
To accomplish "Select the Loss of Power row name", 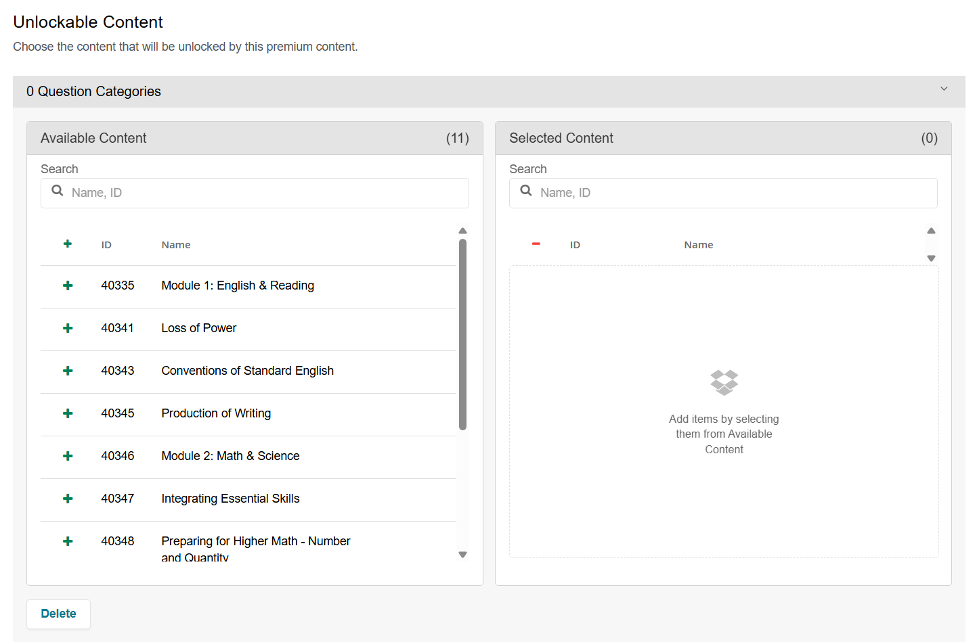I will click(x=198, y=328).
